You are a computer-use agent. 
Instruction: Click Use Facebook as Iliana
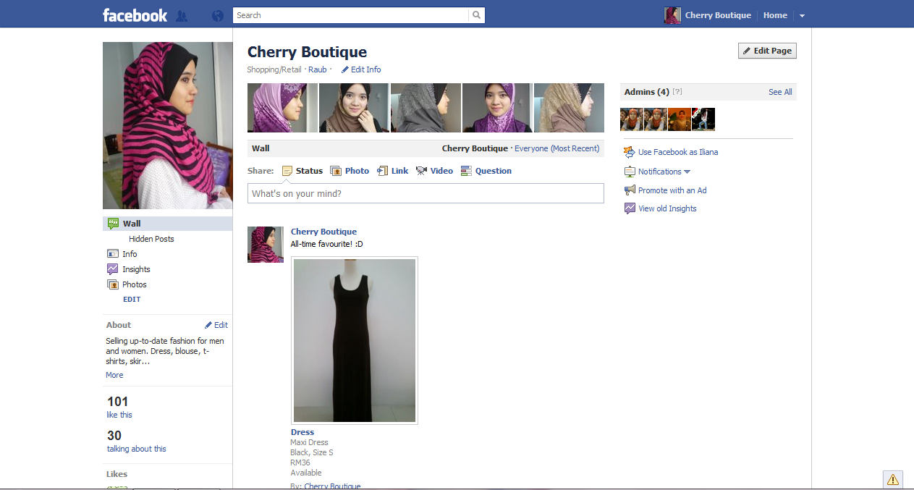[x=678, y=152]
